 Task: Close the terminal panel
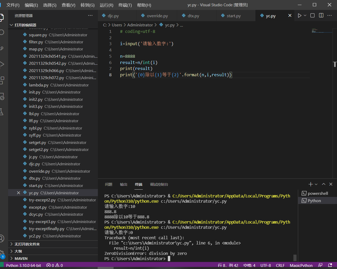[x=331, y=184]
